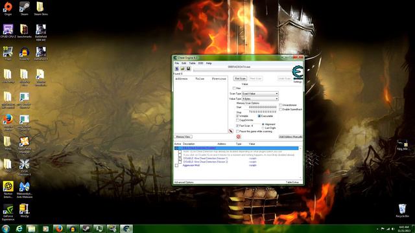Toggle the Fast Scan checkbox
This screenshot has width=415, height=233.
point(237,126)
